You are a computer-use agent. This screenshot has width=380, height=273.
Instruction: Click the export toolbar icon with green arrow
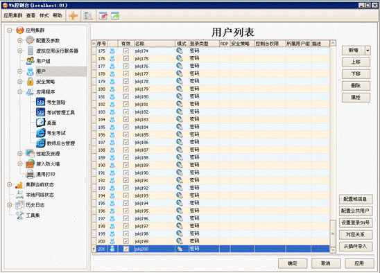[115, 16]
